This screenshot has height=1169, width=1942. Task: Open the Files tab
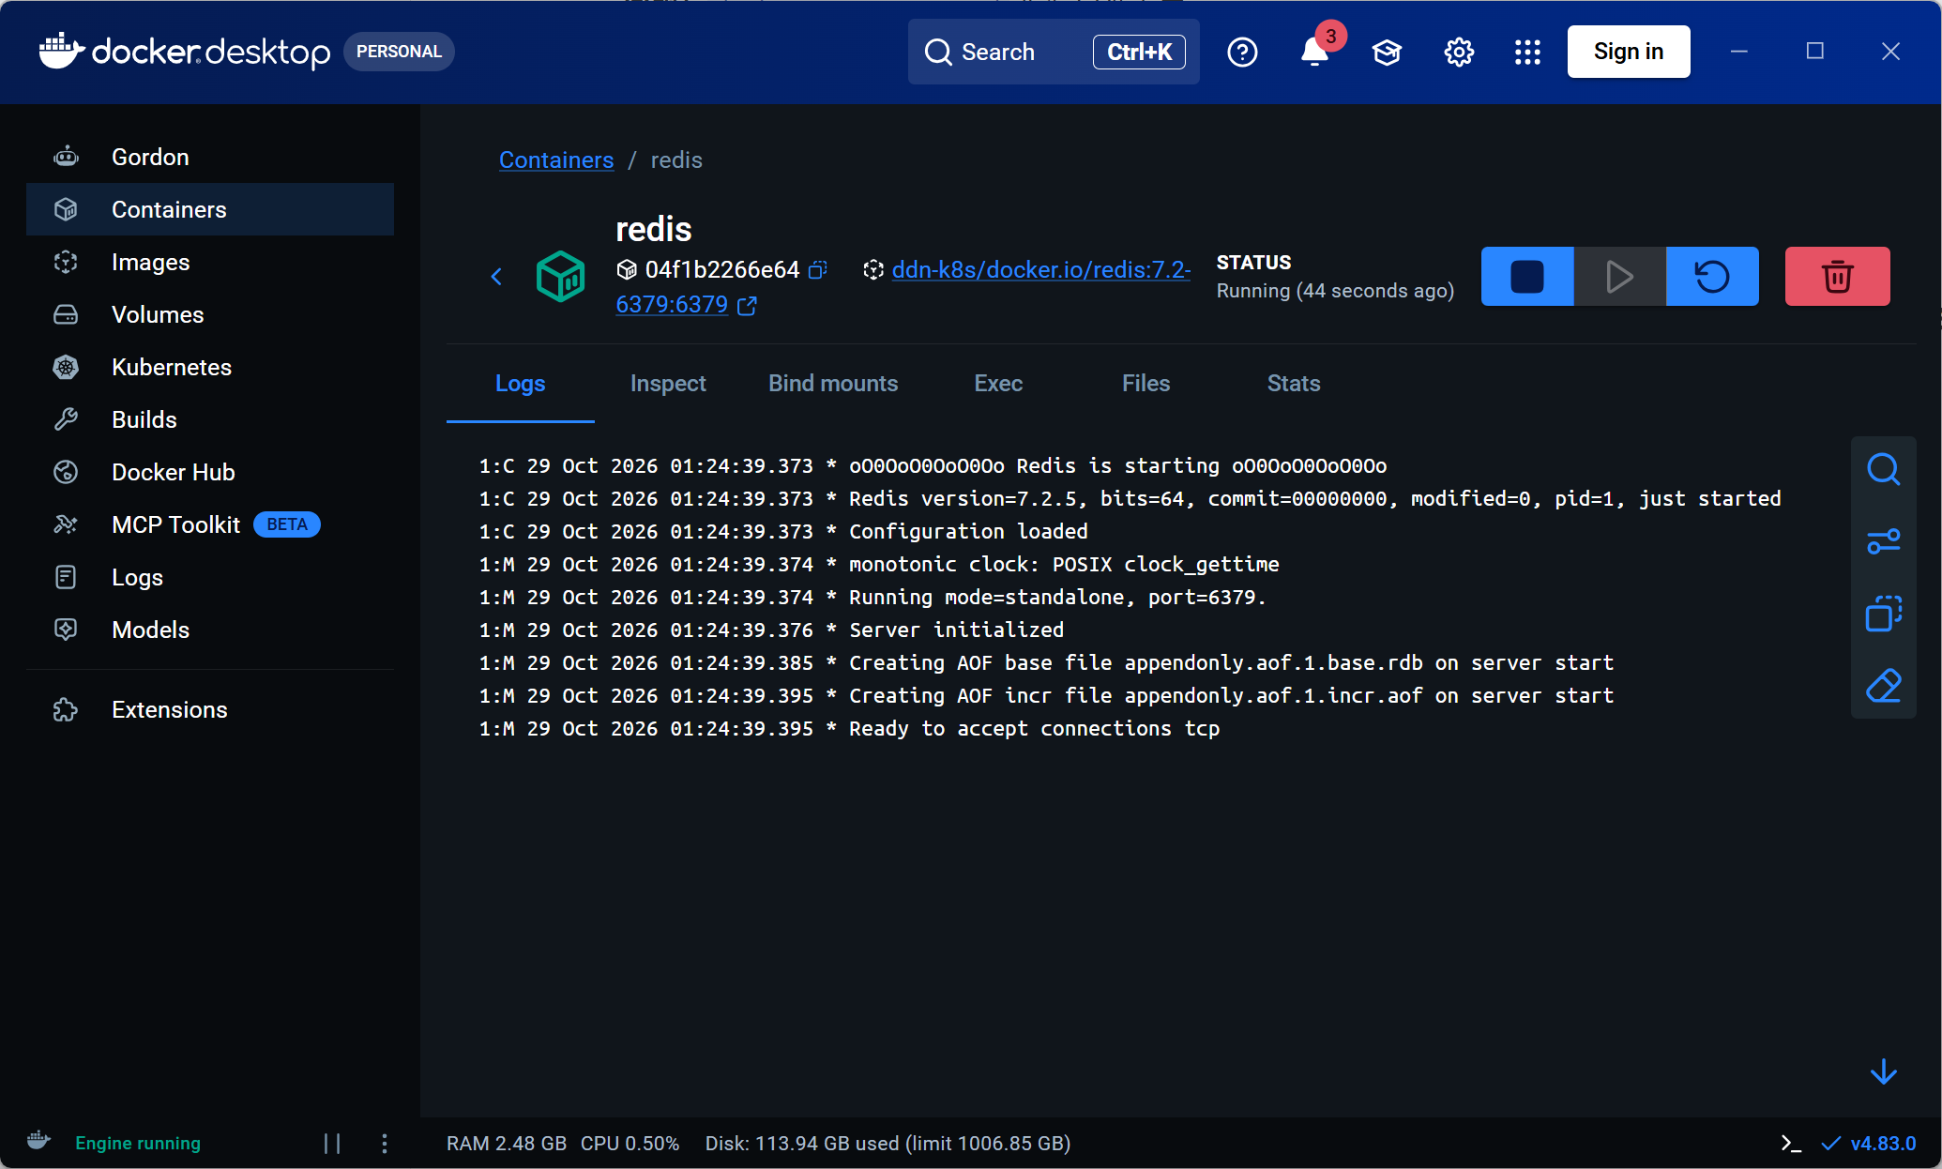pos(1145,383)
